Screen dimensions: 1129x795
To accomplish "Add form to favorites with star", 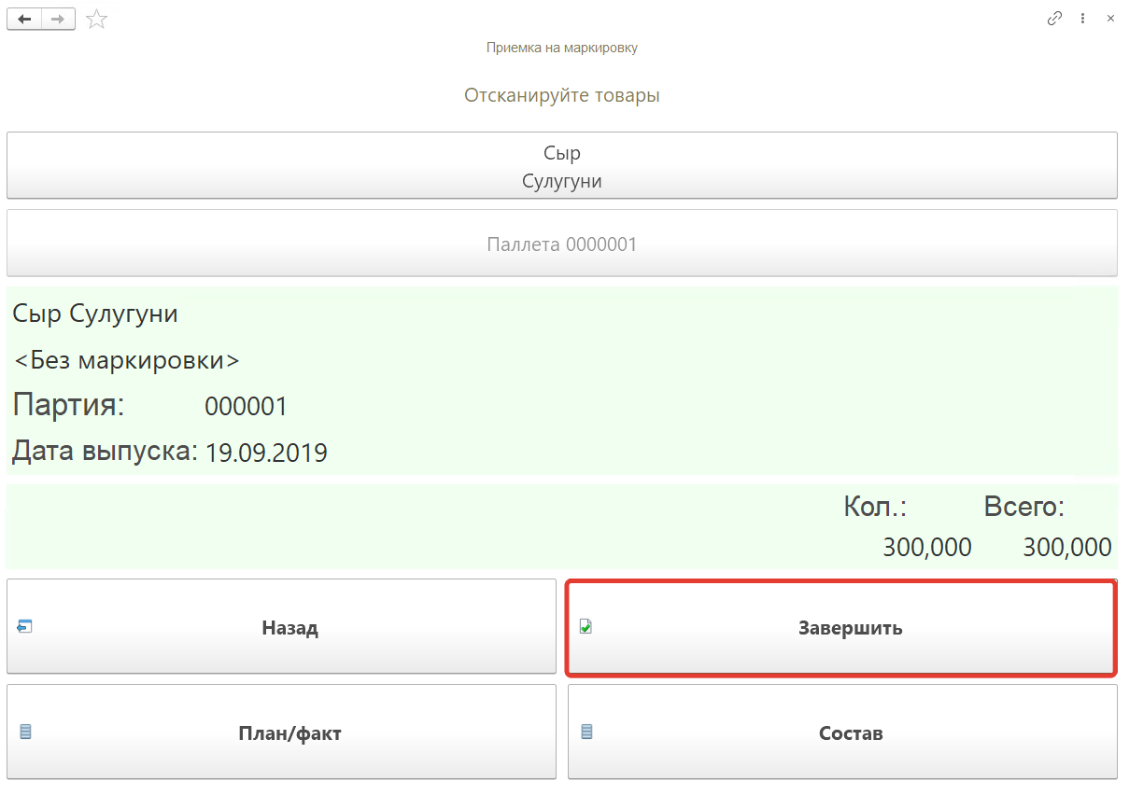I will pyautogui.click(x=96, y=19).
